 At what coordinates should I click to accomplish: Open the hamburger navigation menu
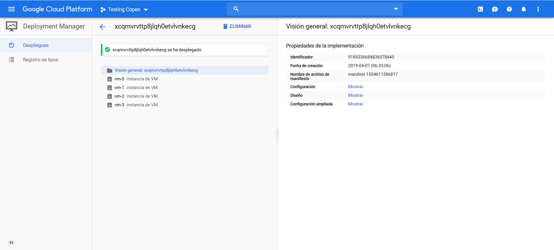click(x=12, y=9)
